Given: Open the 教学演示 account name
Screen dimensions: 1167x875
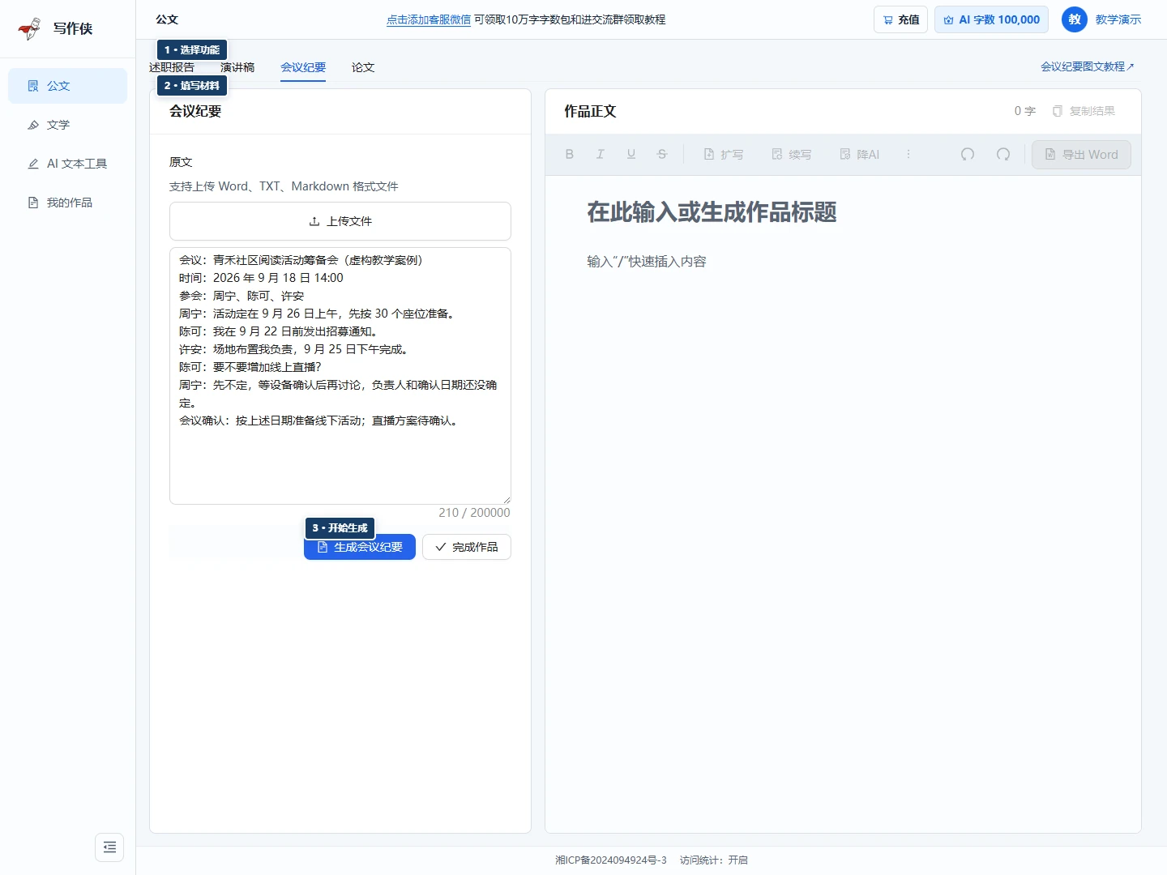Looking at the screenshot, I should click(x=1118, y=19).
